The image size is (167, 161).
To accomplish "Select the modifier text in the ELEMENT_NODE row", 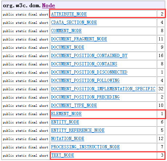I will point(25,114).
